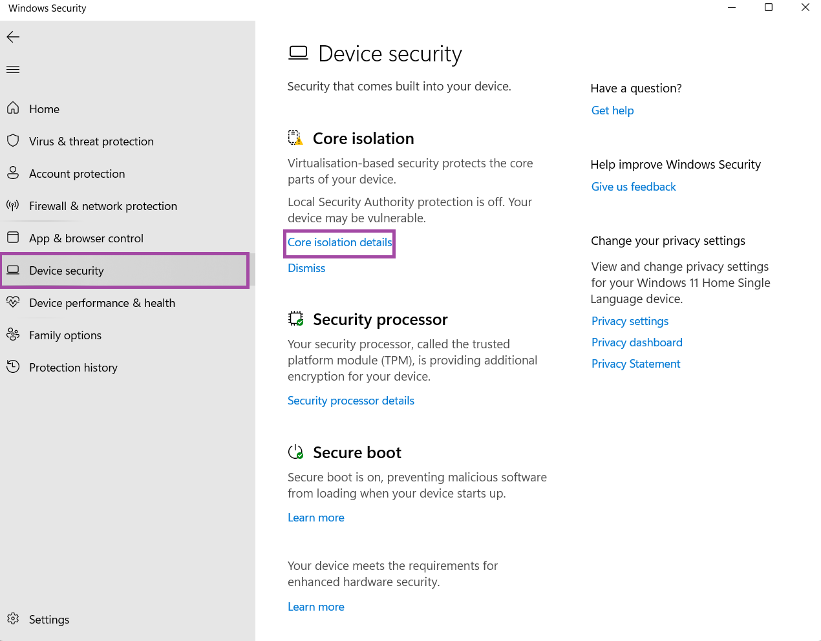Open the Privacy dashboard
Screen dimensions: 821x641
pos(637,342)
